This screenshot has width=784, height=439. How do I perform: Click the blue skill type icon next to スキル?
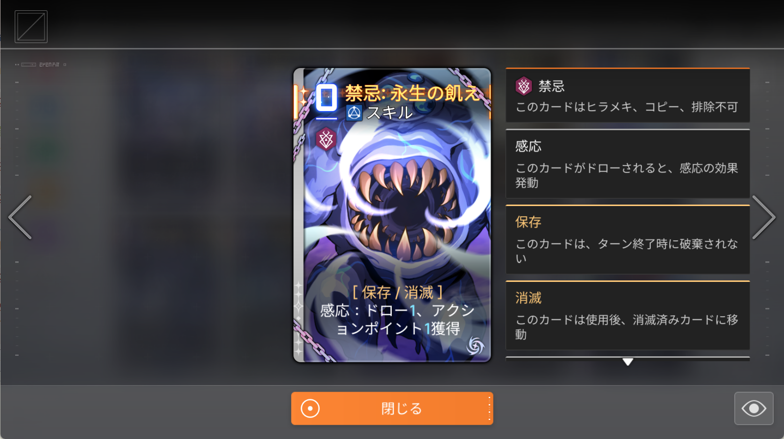pos(354,113)
